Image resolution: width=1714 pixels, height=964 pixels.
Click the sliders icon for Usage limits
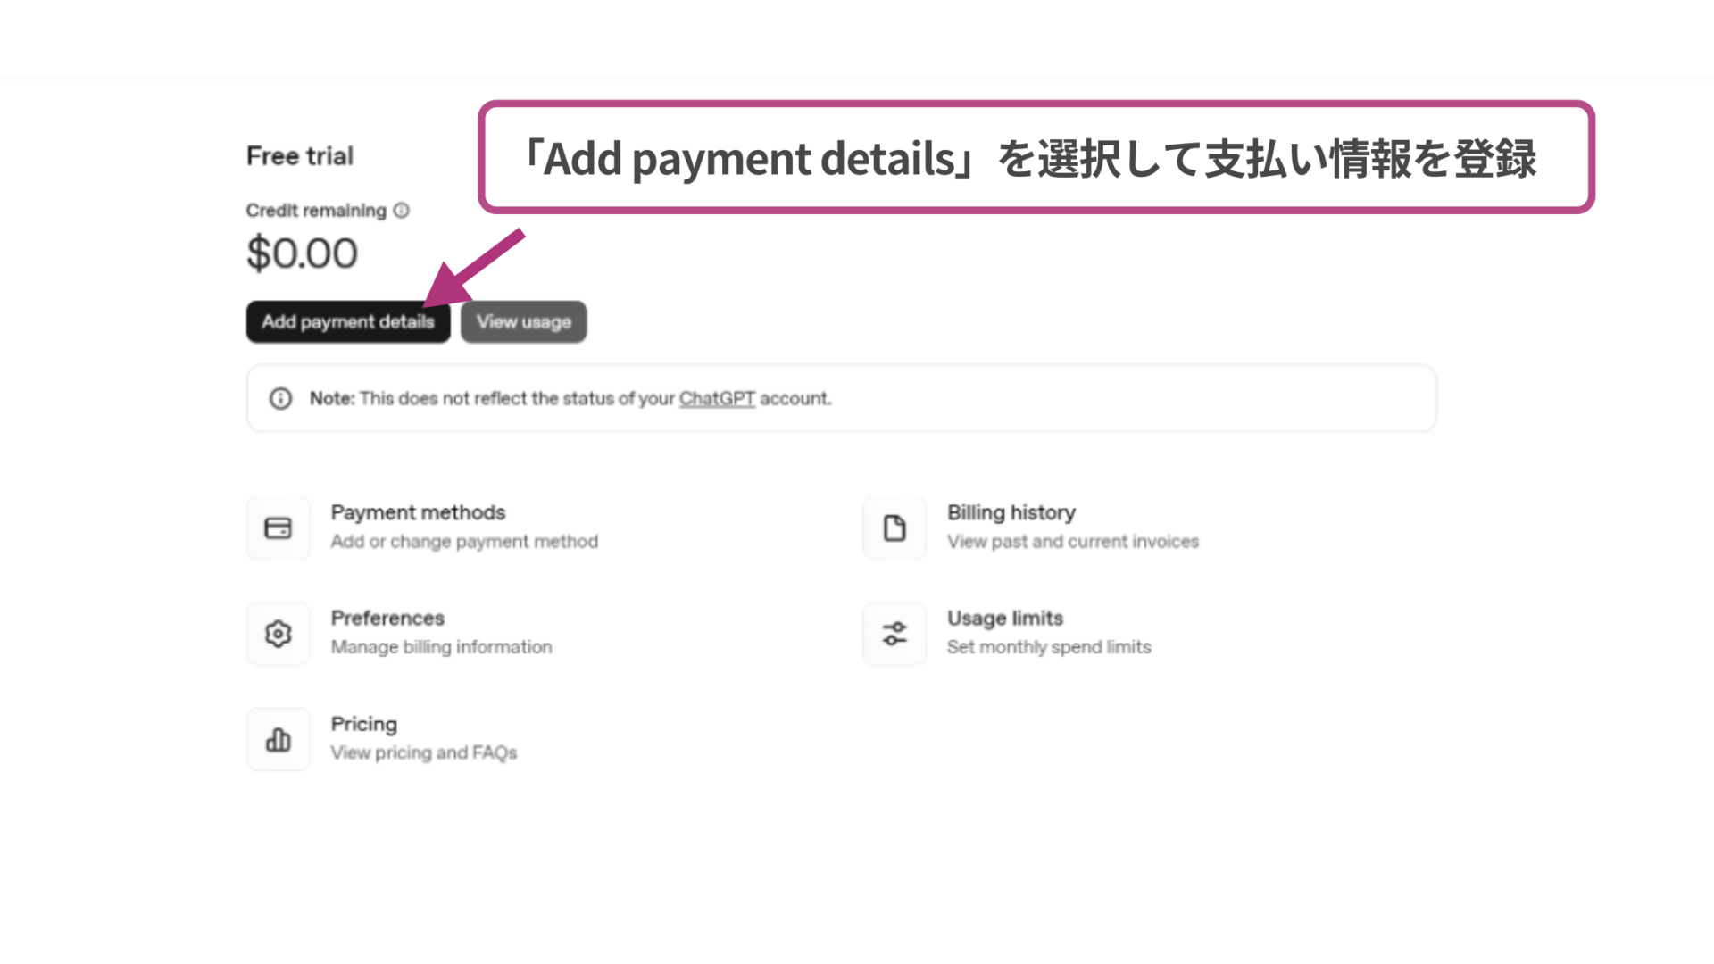click(x=894, y=634)
